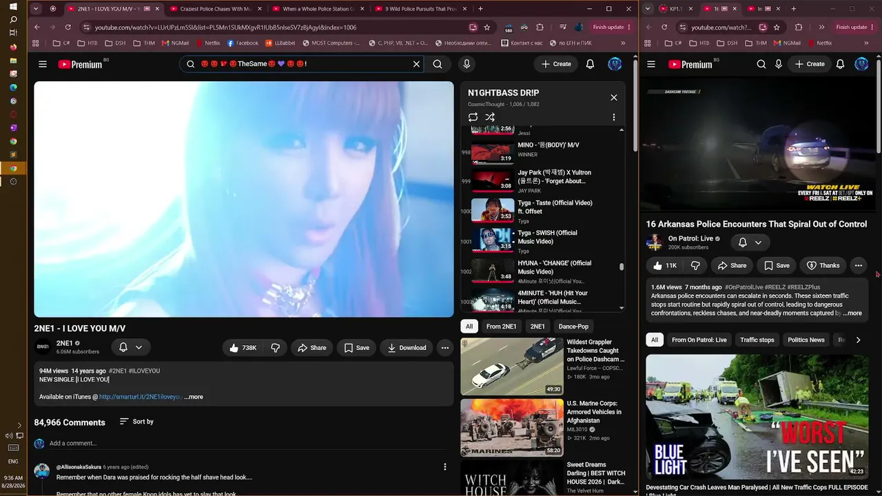Image resolution: width=882 pixels, height=496 pixels.
Task: Open the Windows Start menu
Action: (13, 6)
